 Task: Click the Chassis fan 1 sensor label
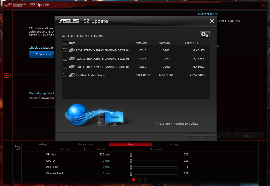(x=55, y=173)
